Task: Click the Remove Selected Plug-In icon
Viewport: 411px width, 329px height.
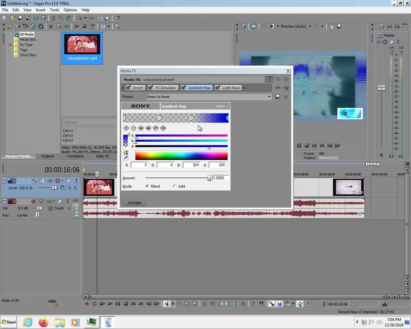Action: point(286,88)
